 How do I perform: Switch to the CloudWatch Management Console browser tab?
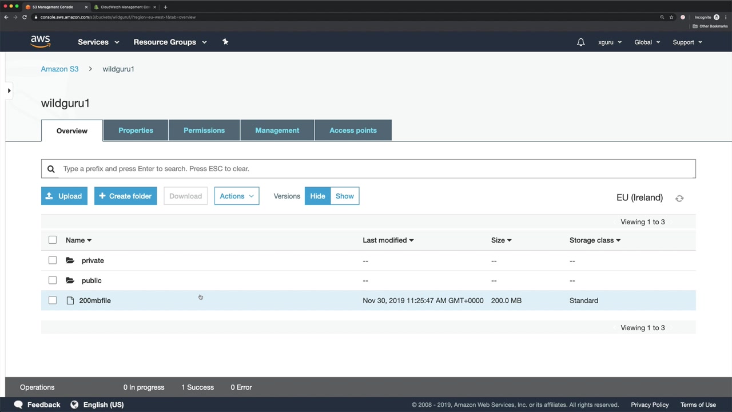(124, 7)
